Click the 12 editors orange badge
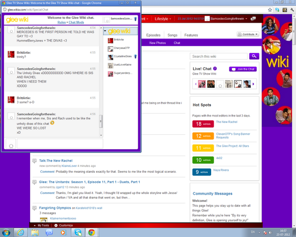 203,136
